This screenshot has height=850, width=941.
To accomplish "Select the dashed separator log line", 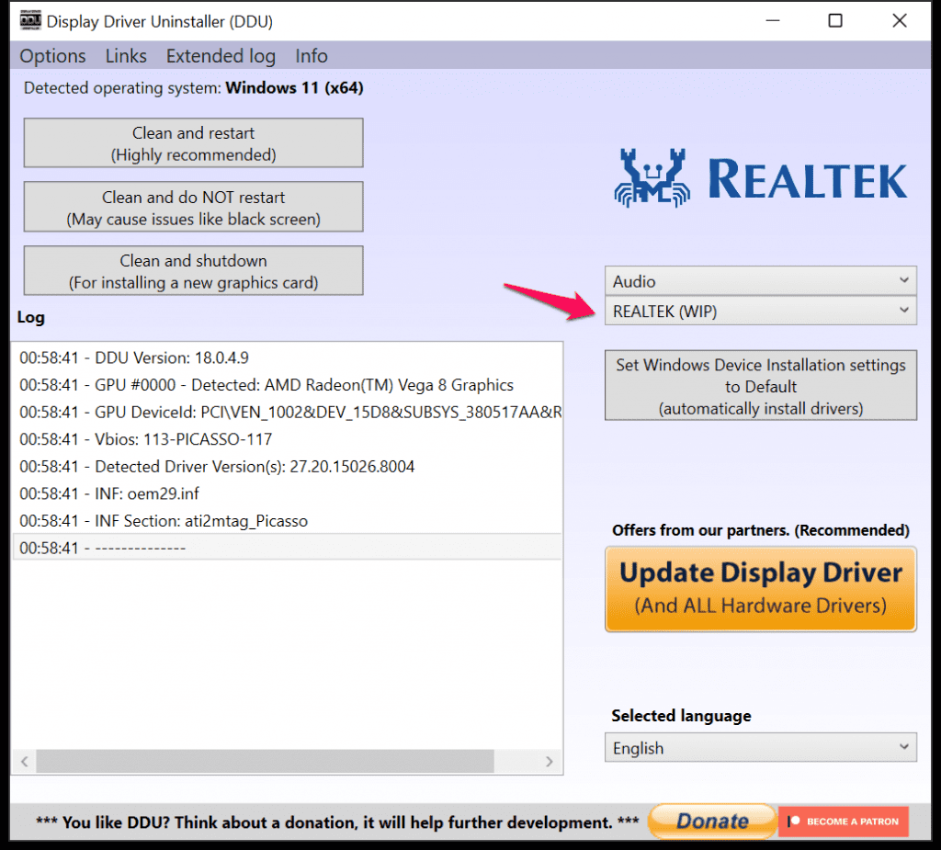I will [x=287, y=548].
